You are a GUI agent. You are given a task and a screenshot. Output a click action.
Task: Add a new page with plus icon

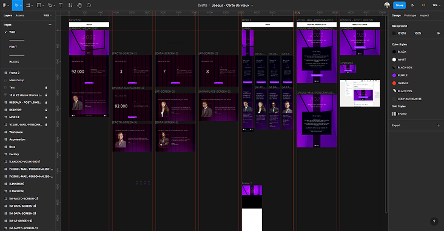pos(50,25)
